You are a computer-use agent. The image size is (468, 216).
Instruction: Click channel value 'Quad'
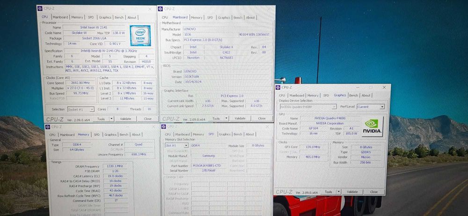(x=139, y=144)
